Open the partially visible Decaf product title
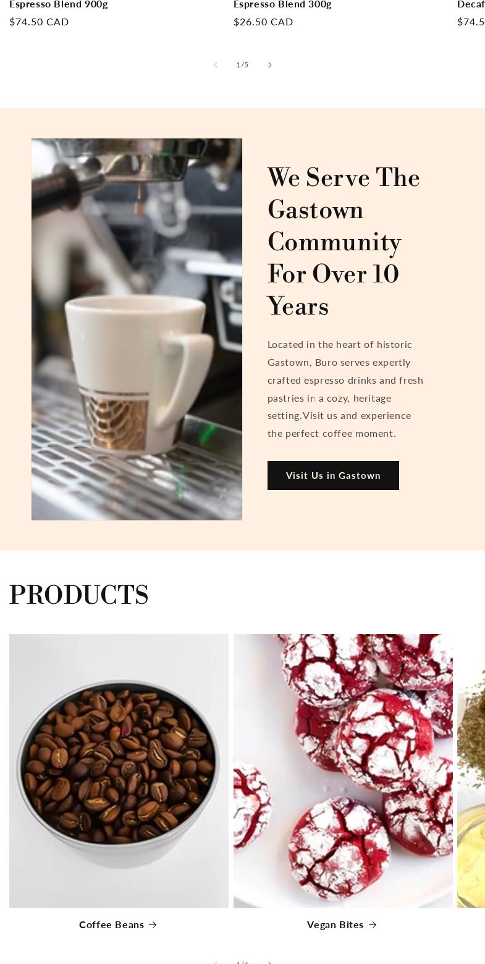Screen dimensions: 485x964 [x=471, y=4]
